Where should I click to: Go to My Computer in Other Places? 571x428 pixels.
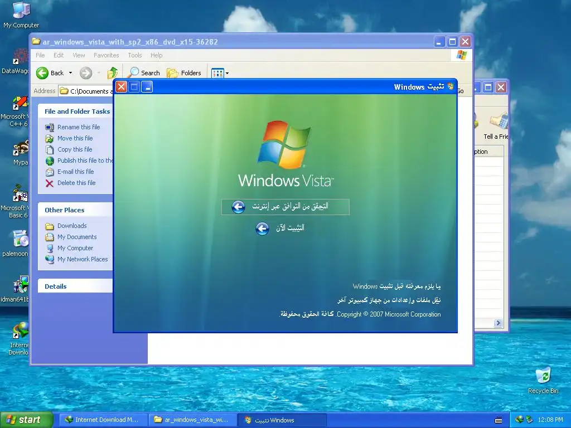pyautogui.click(x=75, y=248)
